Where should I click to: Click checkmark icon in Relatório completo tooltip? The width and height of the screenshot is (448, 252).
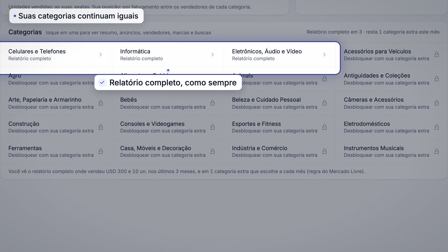click(x=102, y=82)
